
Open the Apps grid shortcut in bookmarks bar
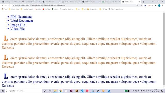(4, 9)
